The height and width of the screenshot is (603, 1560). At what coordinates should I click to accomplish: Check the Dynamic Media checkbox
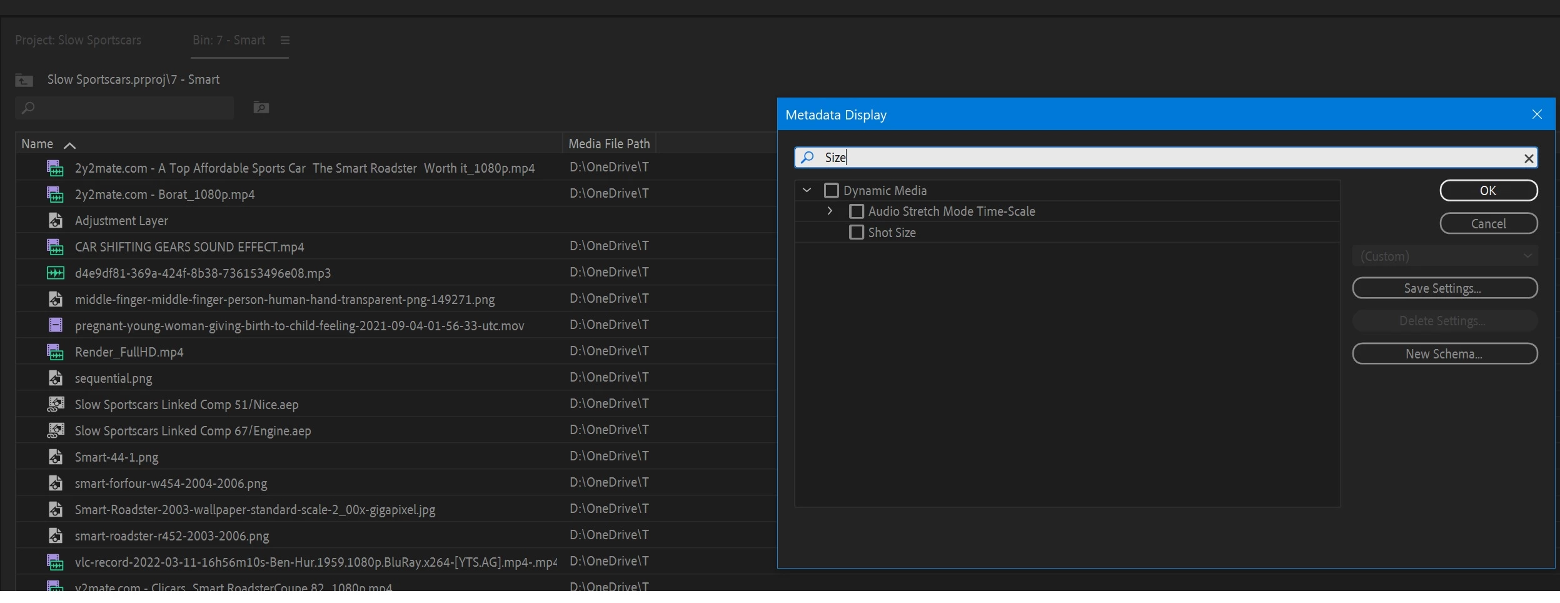tap(832, 191)
